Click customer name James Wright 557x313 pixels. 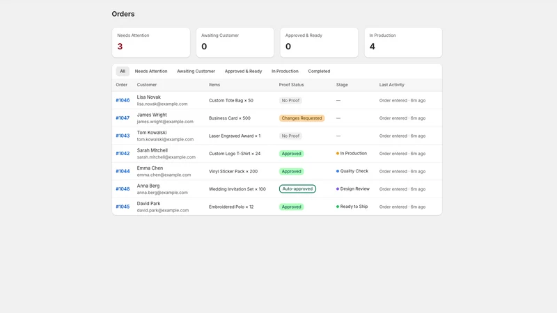click(152, 115)
